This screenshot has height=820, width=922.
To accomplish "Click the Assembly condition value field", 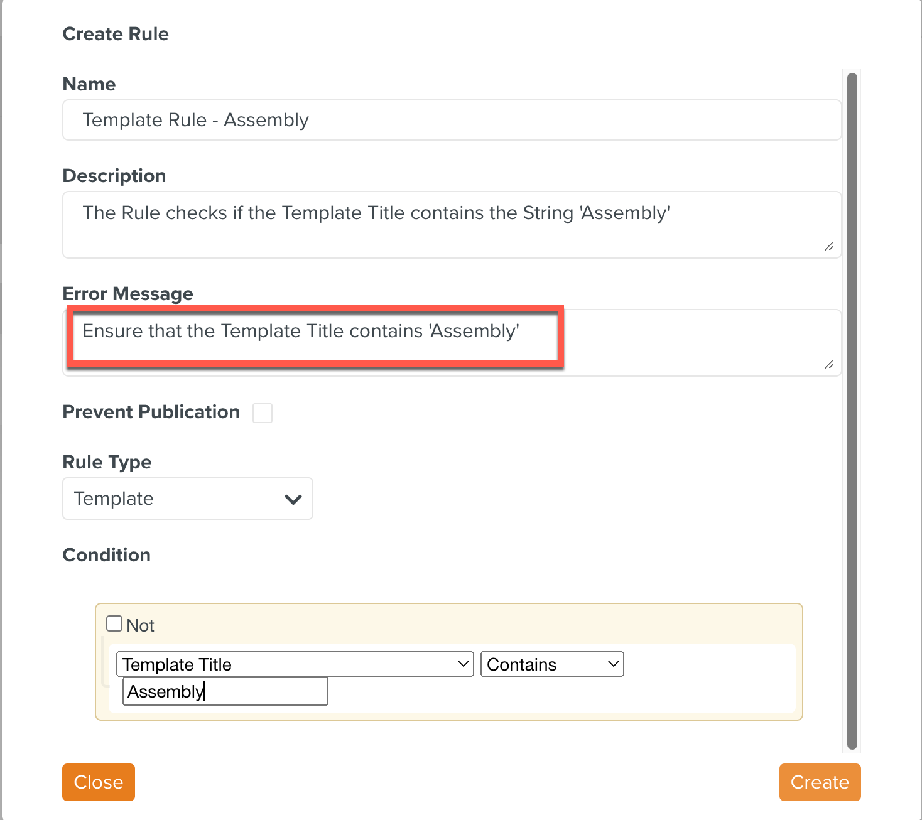I will pos(225,691).
